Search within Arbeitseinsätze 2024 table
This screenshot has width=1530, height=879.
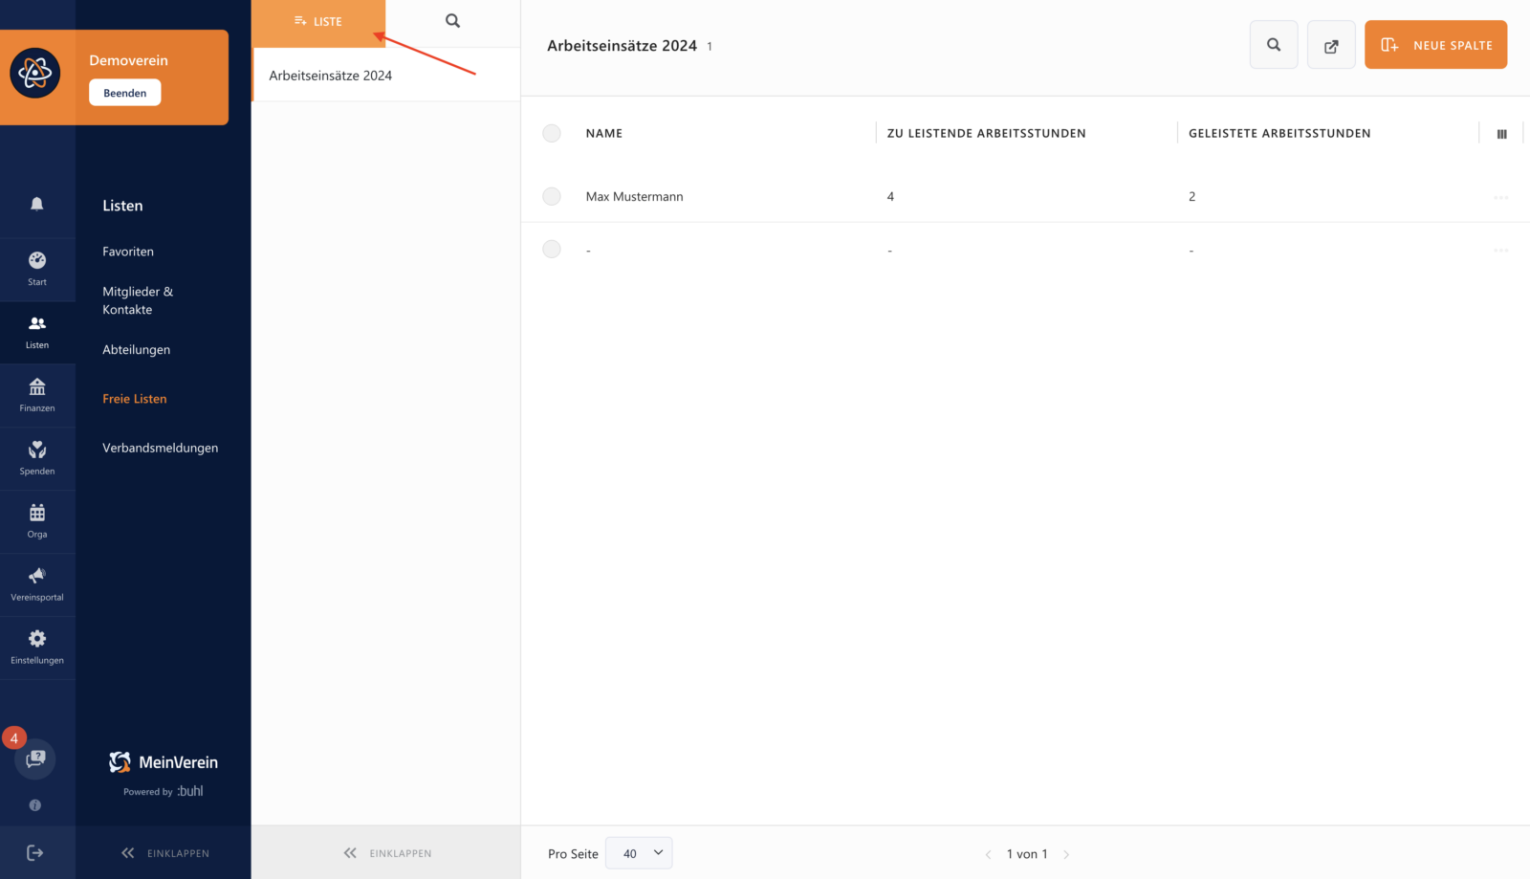[x=1274, y=45]
